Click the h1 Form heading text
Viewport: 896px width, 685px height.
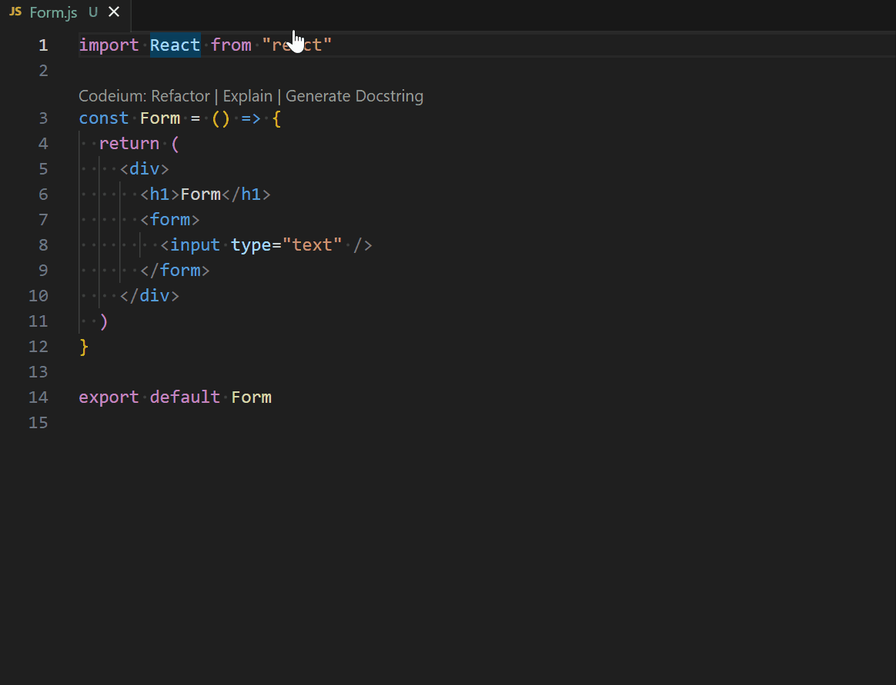(200, 194)
